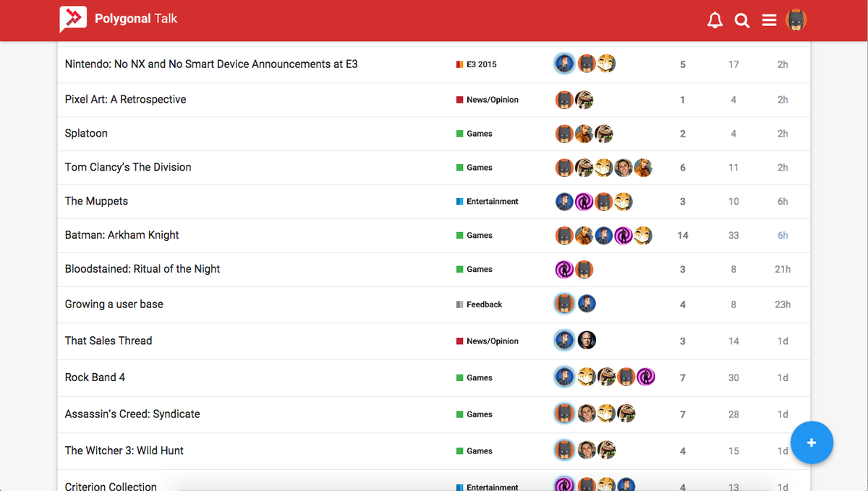This screenshot has width=868, height=491.
Task: Open the Criterion Collection topic
Action: pos(111,486)
